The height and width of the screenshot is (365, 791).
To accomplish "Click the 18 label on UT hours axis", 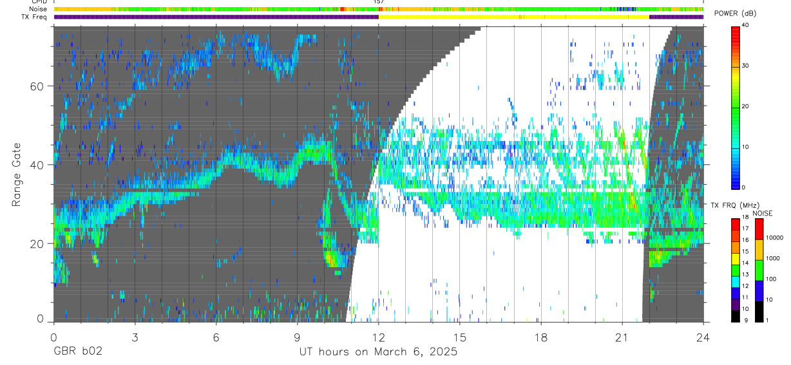I will pyautogui.click(x=541, y=338).
